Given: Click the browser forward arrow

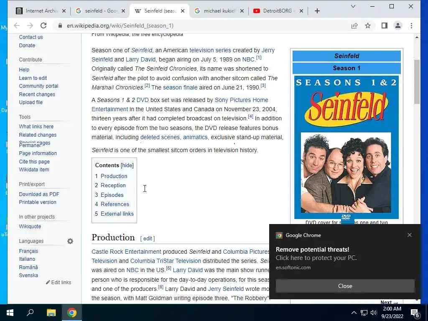Looking at the screenshot, I should point(30,25).
